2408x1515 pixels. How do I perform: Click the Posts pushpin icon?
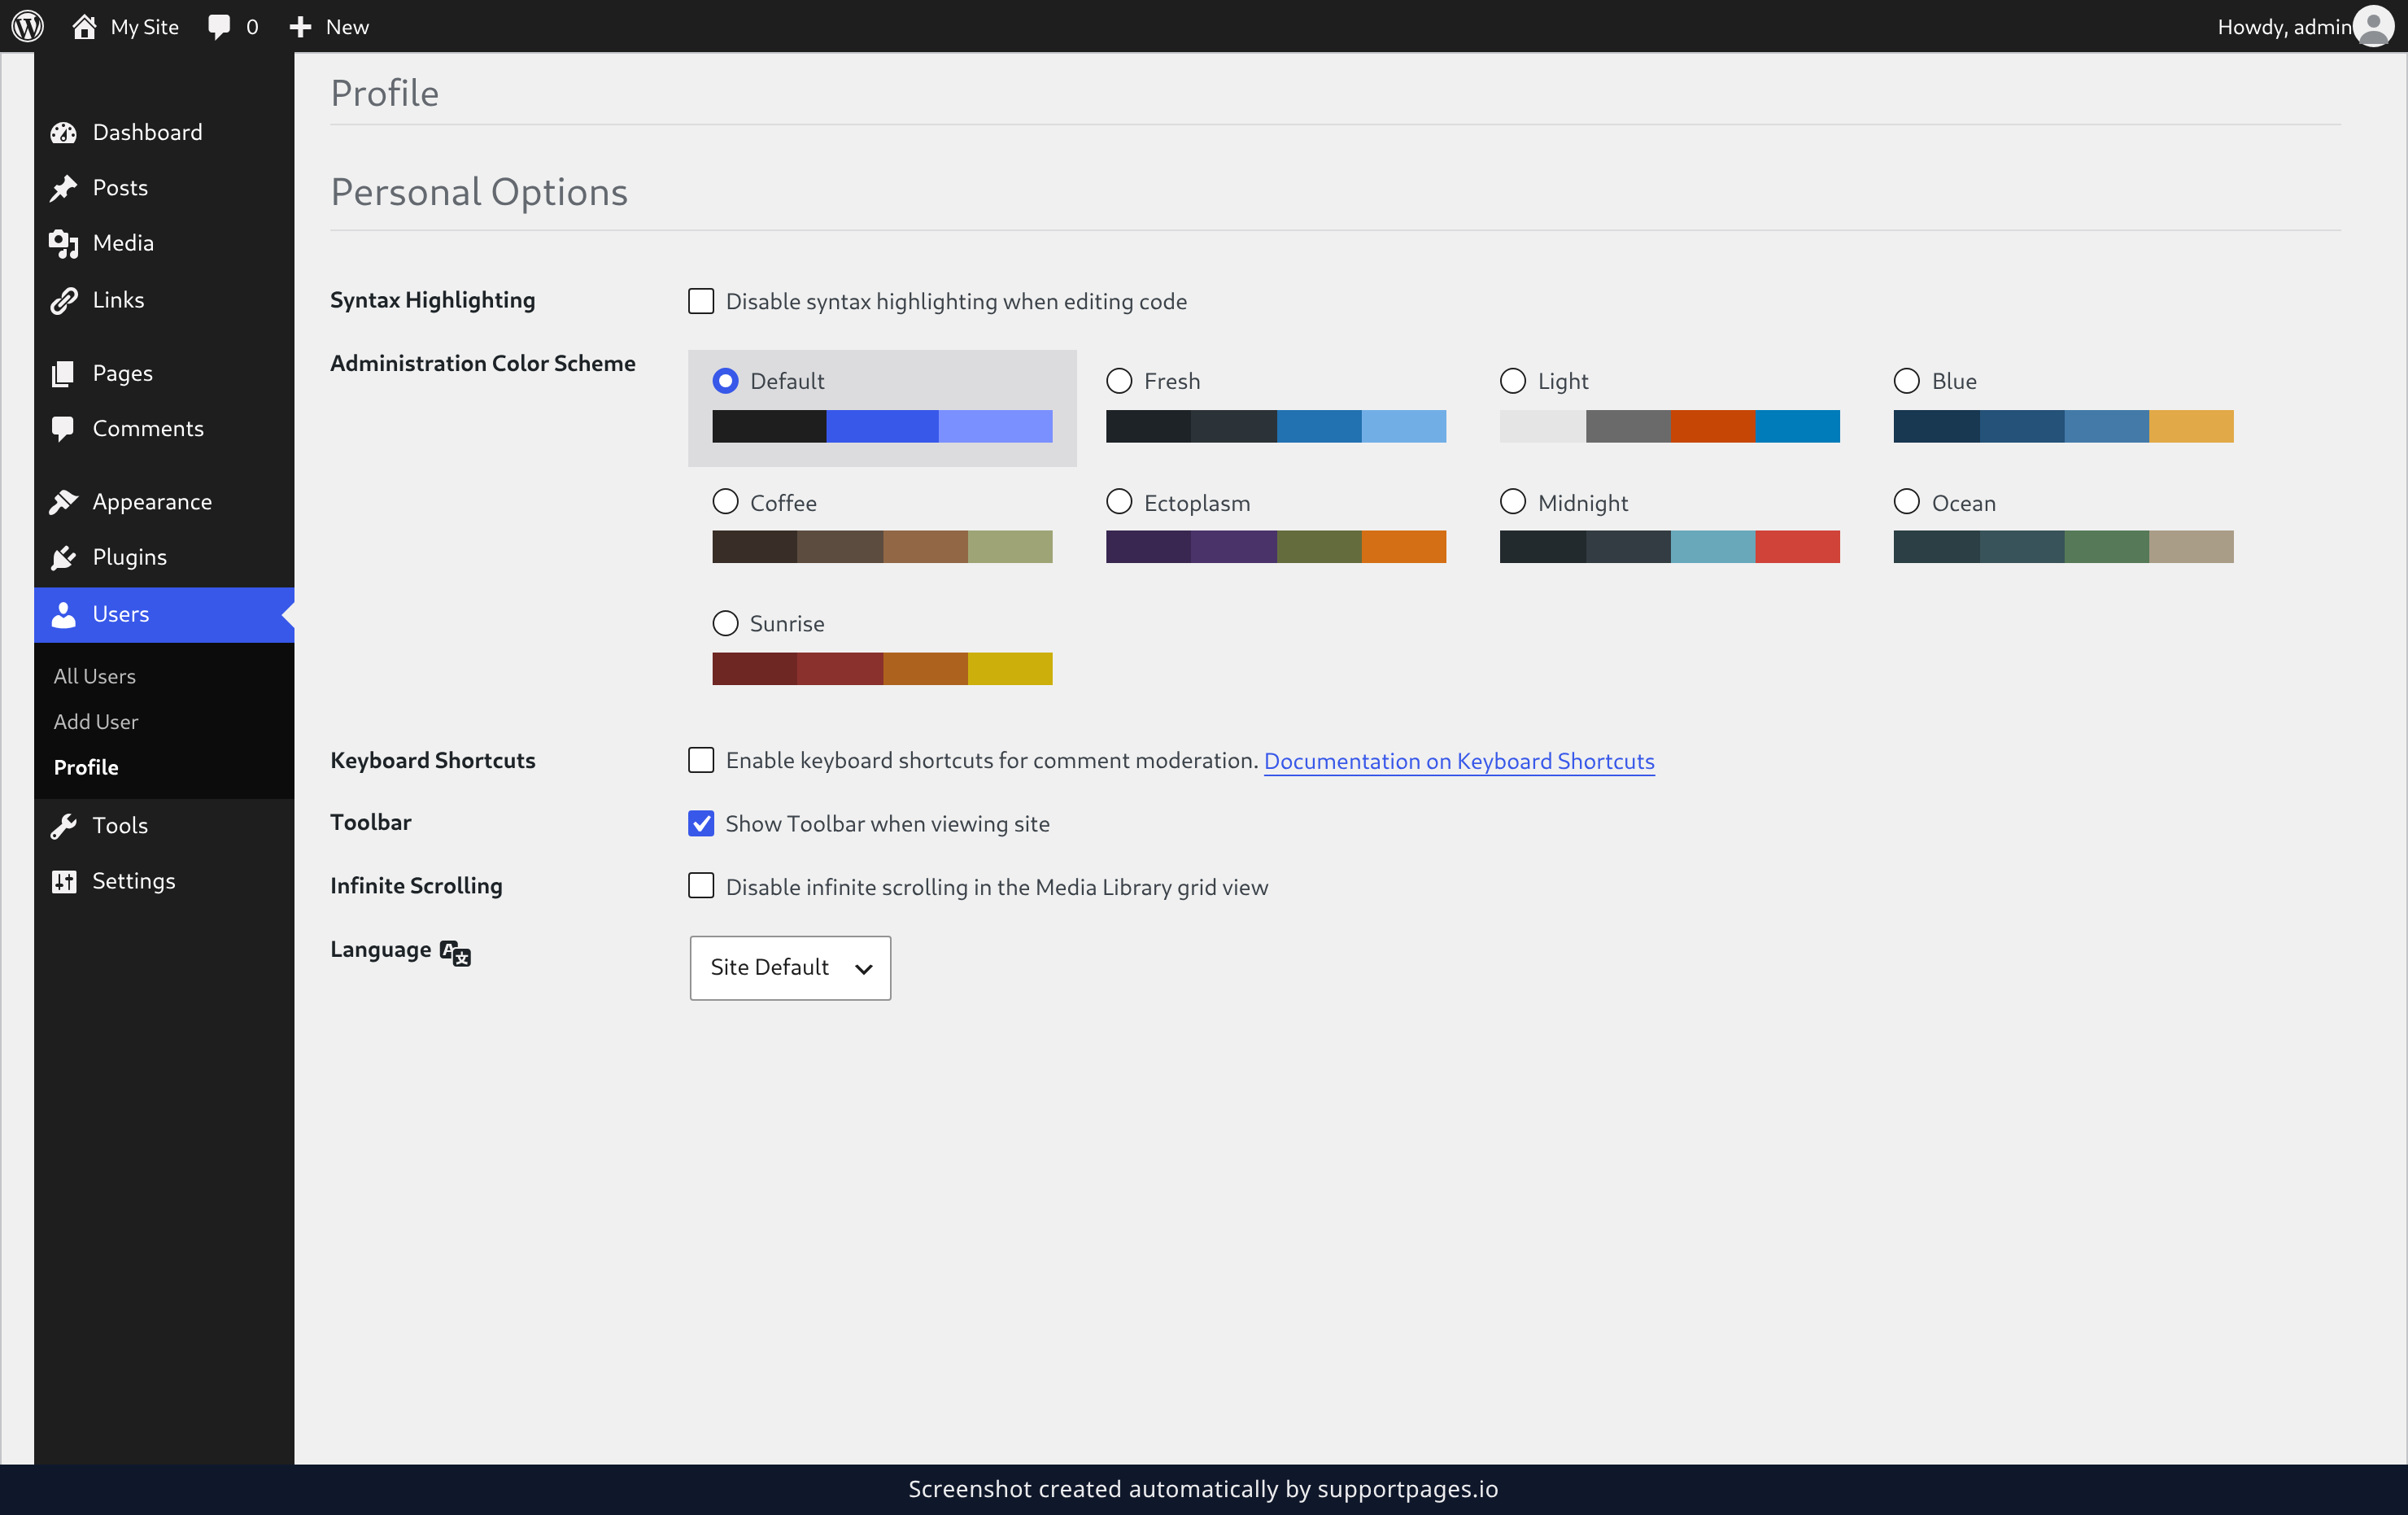(64, 188)
